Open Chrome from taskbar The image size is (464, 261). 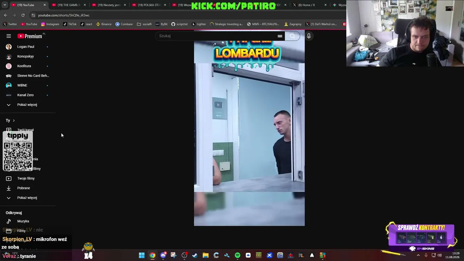point(152,255)
